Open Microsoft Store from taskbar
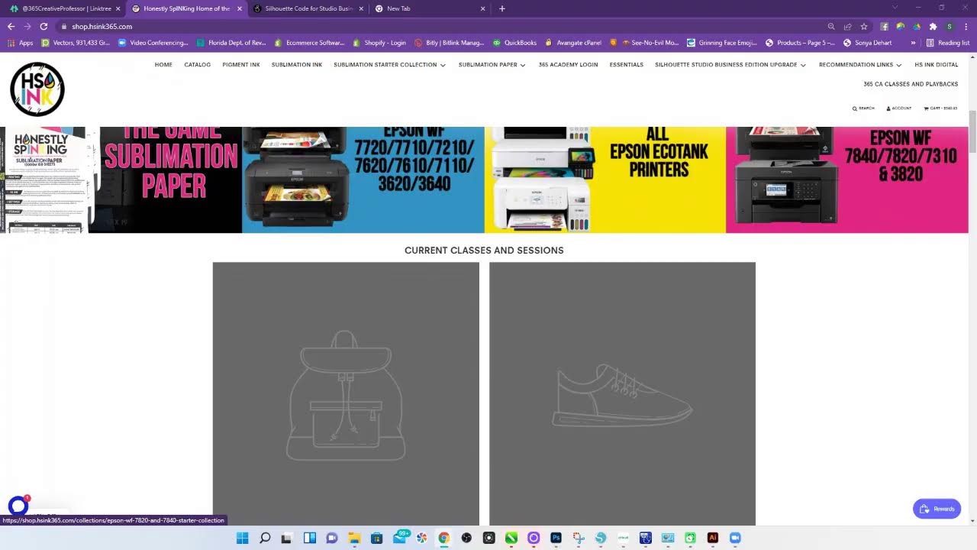The width and height of the screenshot is (977, 550). click(x=376, y=538)
